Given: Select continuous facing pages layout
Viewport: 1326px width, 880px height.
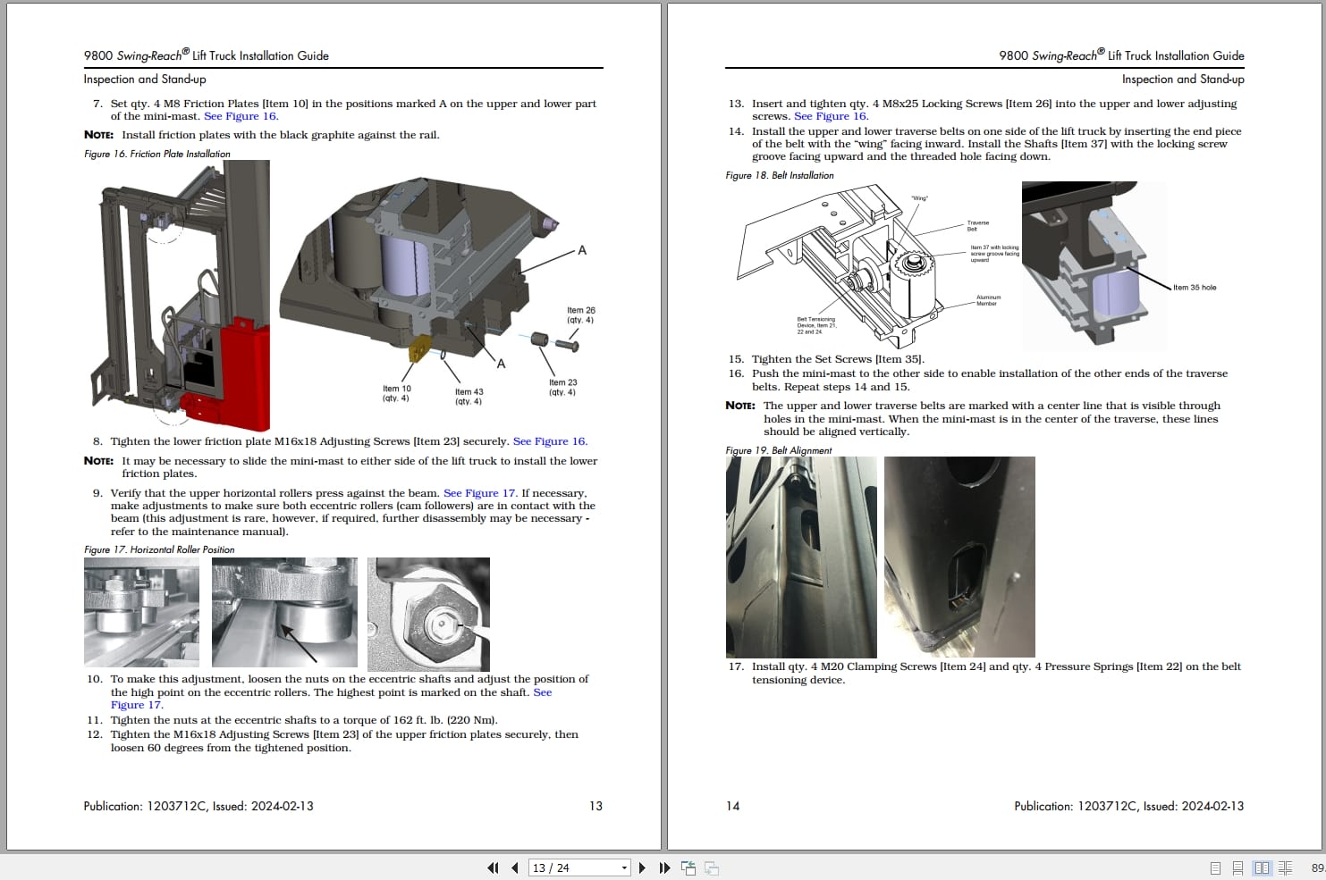Looking at the screenshot, I should click(x=1285, y=867).
